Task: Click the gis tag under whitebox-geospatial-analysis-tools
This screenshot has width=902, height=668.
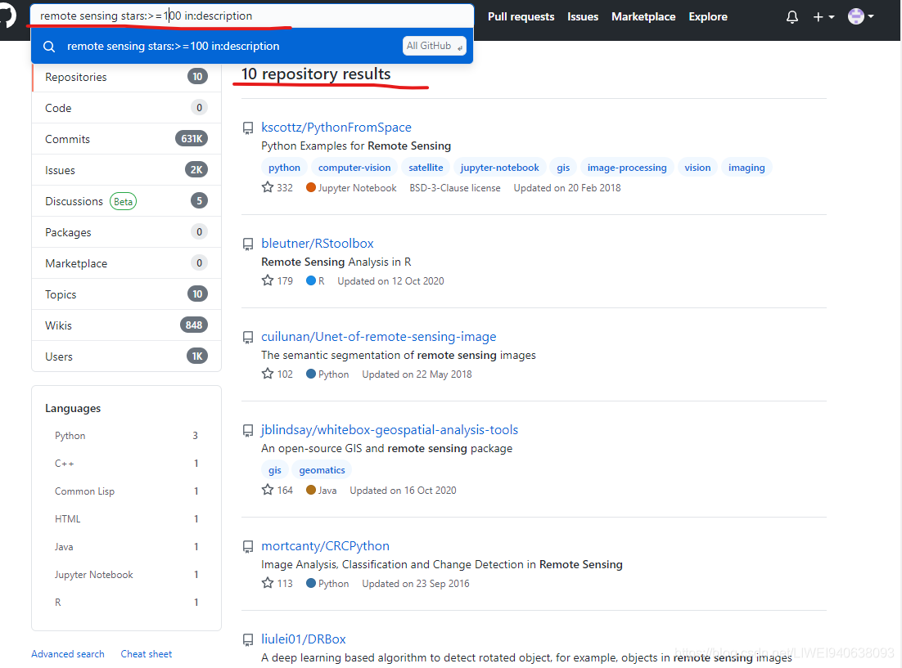Action: (x=275, y=470)
